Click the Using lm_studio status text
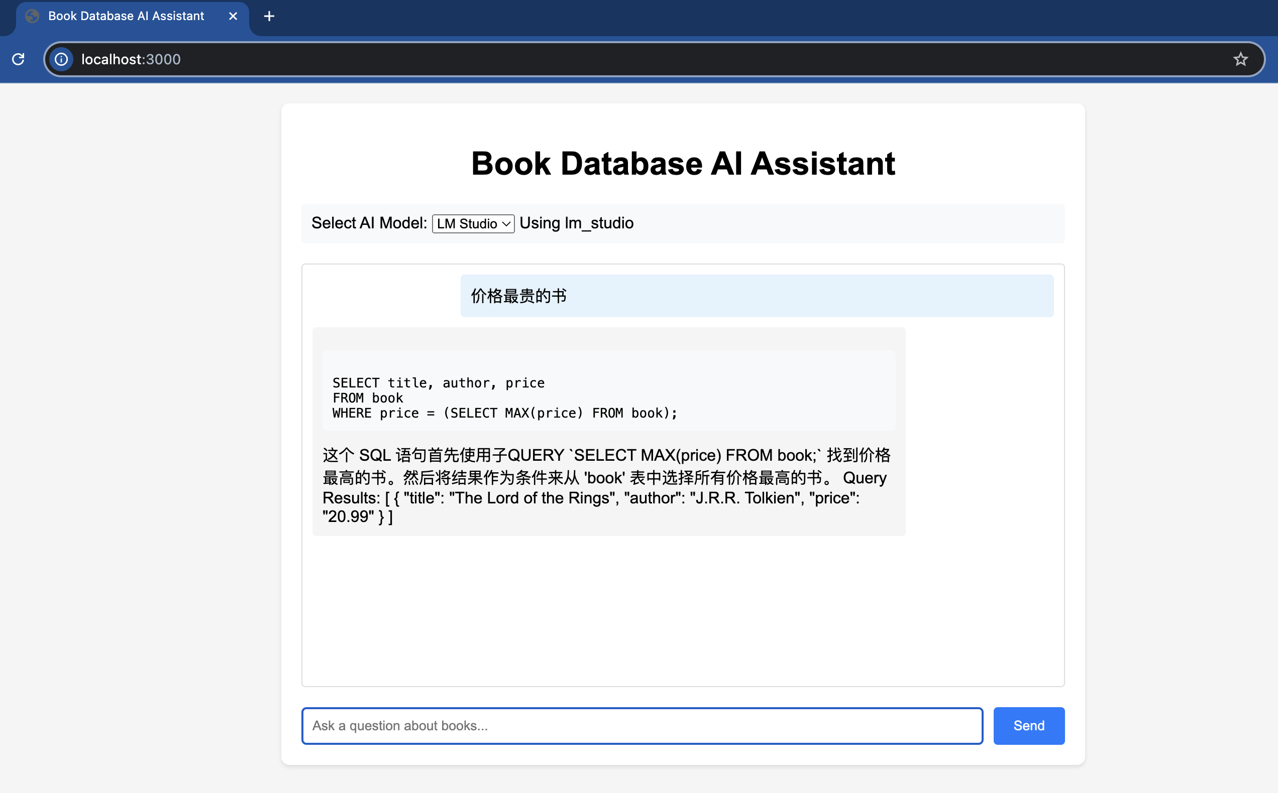Viewport: 1278px width, 793px height. 576,223
